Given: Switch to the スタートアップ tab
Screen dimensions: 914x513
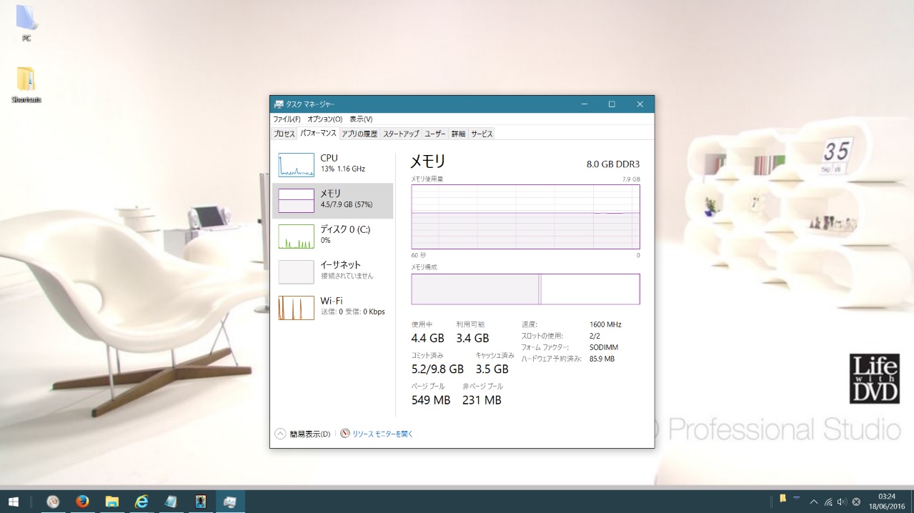Looking at the screenshot, I should coord(401,134).
